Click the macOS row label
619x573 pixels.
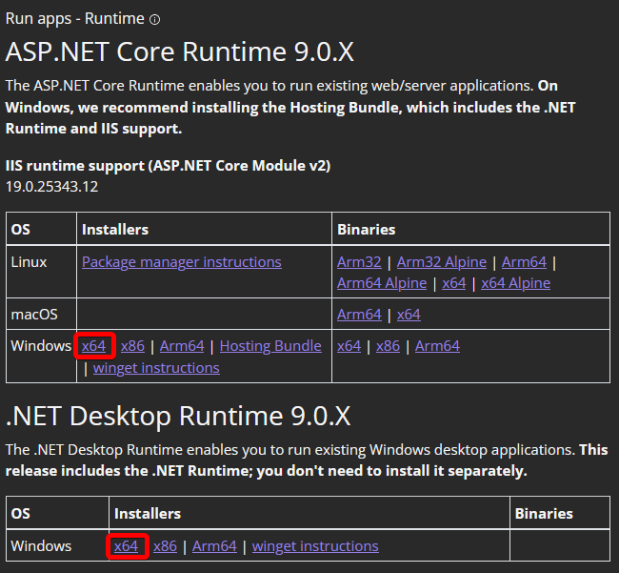point(34,315)
